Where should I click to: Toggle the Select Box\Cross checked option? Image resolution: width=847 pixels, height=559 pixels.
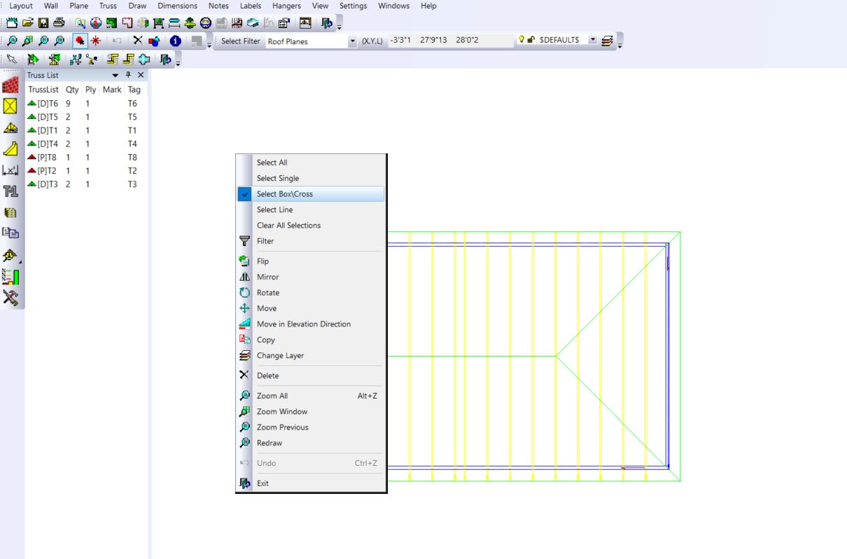point(284,194)
